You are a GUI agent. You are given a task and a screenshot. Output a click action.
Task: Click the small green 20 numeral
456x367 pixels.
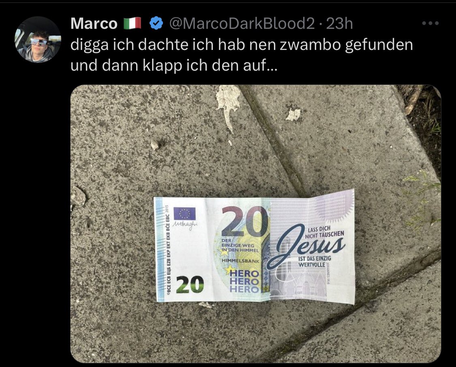190,284
